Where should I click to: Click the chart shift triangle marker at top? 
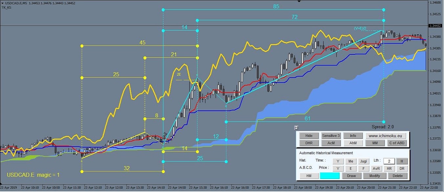coord(299,1)
